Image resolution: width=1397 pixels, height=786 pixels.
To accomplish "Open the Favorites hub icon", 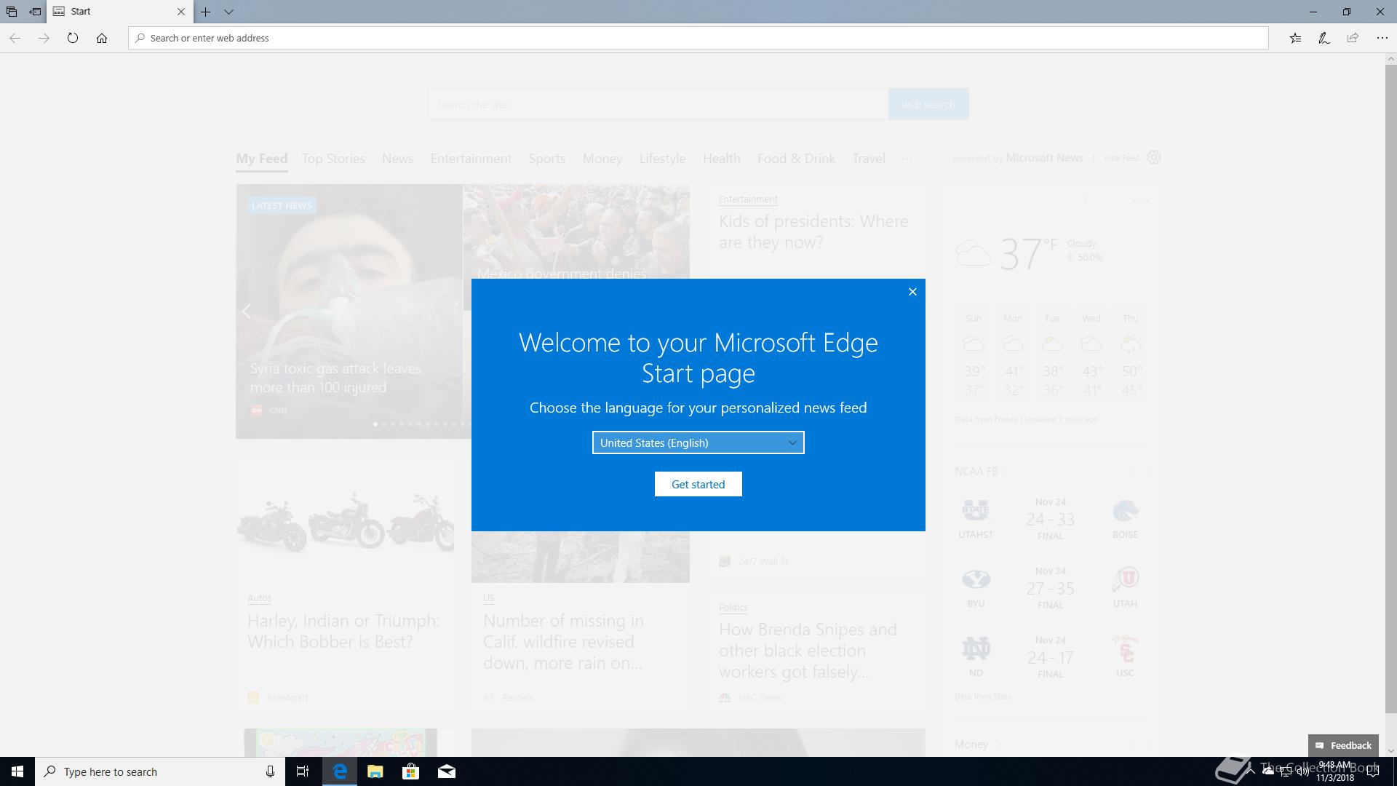I will pos(1295,38).
